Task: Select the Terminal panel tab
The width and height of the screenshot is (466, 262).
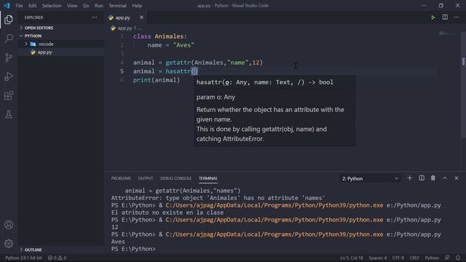Action: (x=208, y=178)
